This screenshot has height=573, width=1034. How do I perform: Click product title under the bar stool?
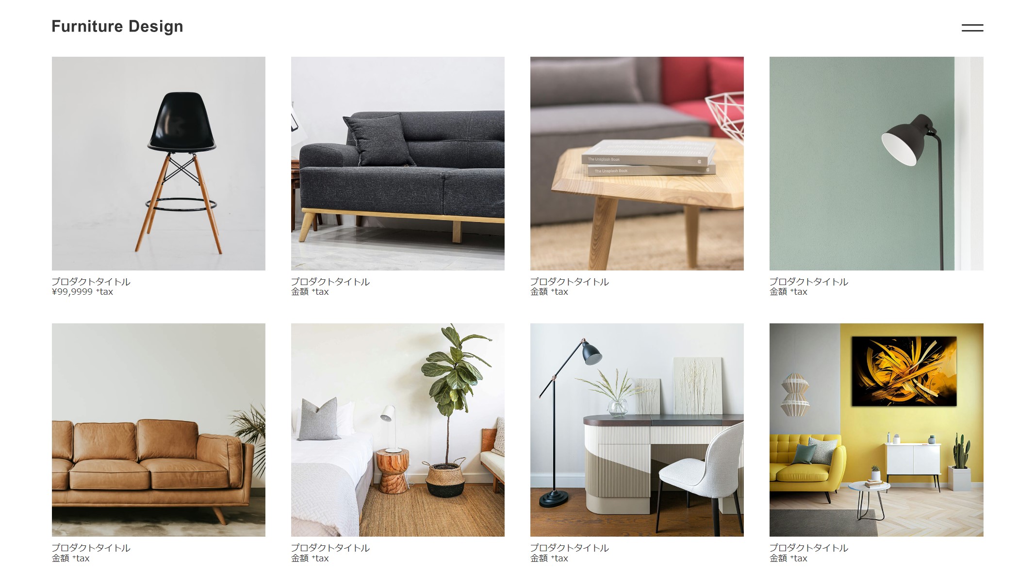(91, 282)
